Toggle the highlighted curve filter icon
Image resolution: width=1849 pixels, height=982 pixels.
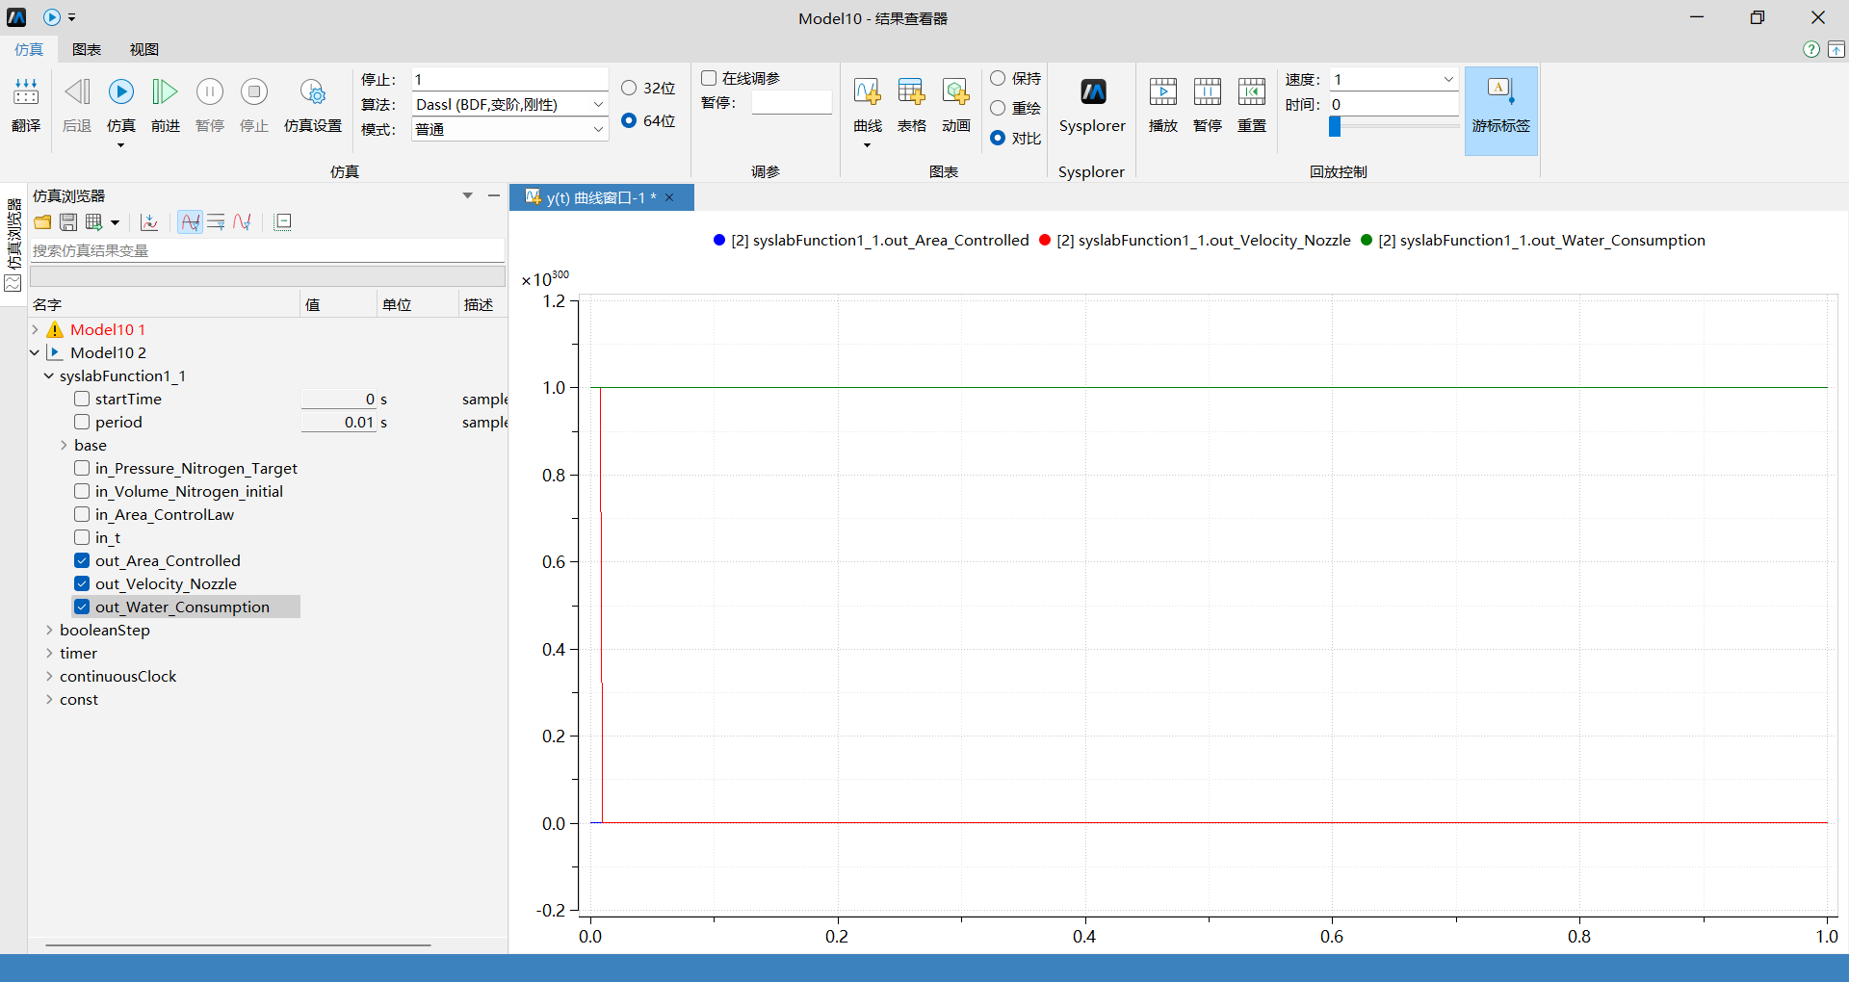191,222
